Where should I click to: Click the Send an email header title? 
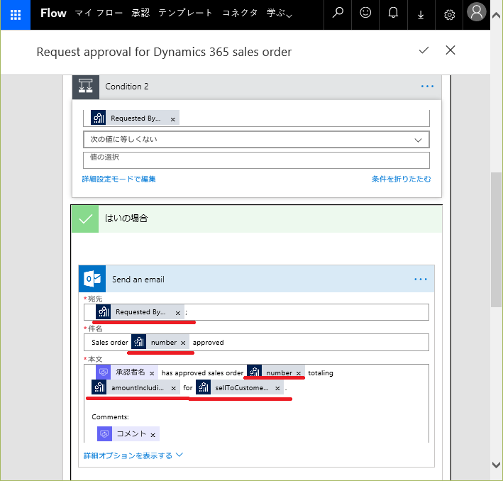pos(138,280)
